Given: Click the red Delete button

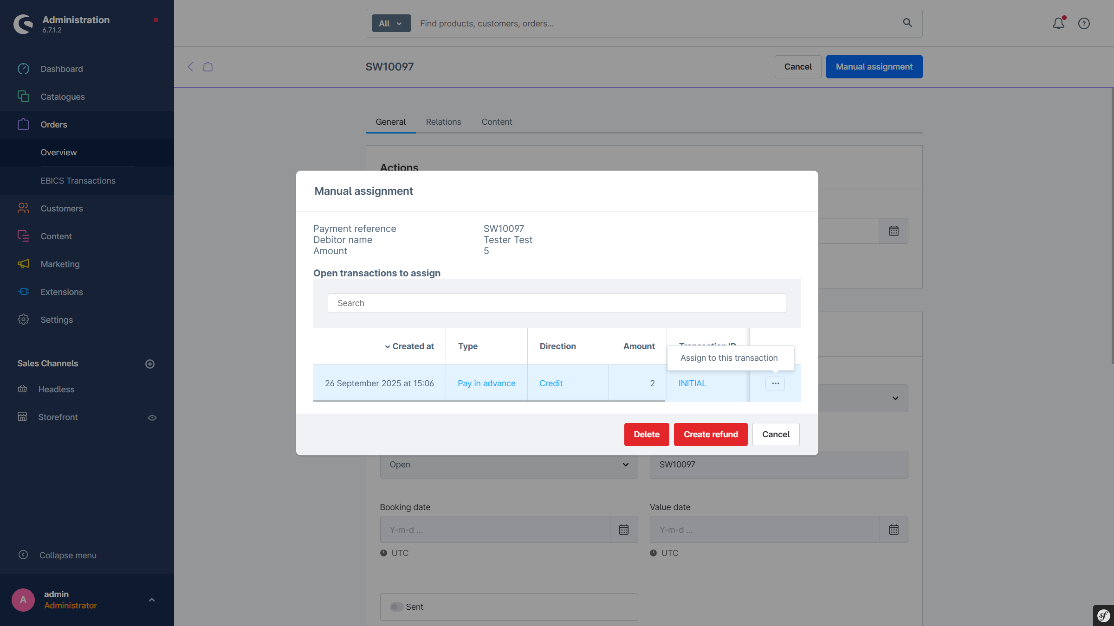Looking at the screenshot, I should click(x=646, y=434).
